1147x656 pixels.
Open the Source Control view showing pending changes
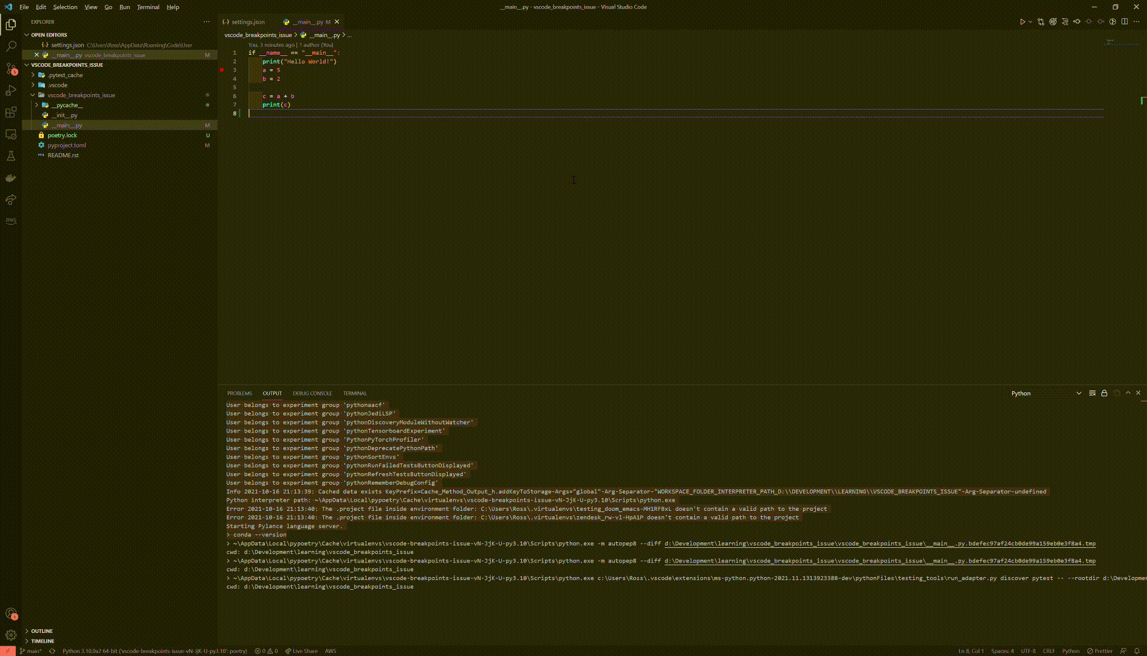pos(11,69)
